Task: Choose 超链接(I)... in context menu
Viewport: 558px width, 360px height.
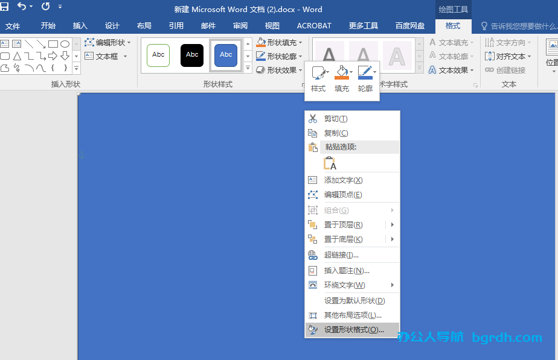Action: (x=352, y=255)
